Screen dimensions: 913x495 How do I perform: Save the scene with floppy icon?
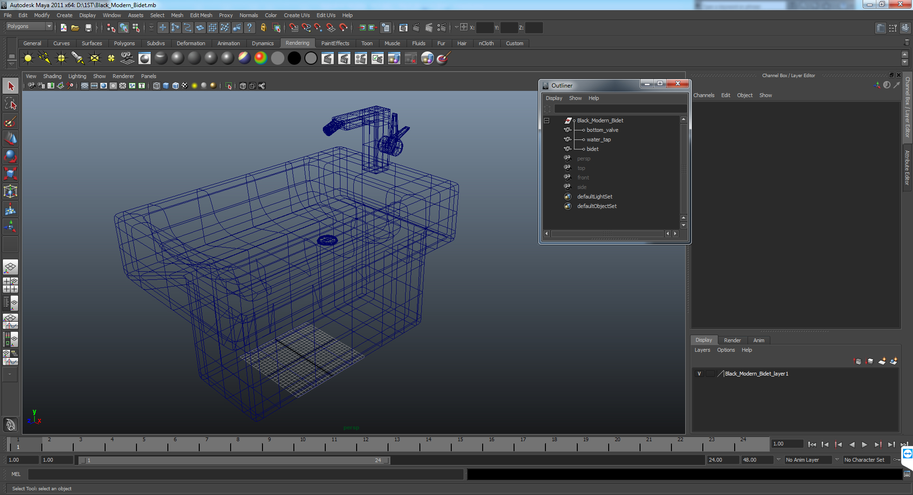click(x=88, y=28)
